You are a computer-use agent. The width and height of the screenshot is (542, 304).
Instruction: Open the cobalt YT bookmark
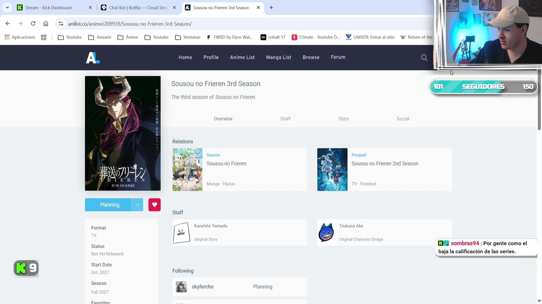click(x=273, y=37)
